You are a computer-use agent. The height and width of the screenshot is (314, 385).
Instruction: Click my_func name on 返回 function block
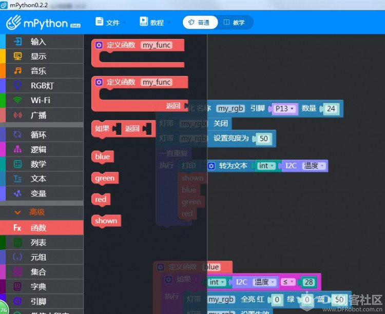point(157,82)
